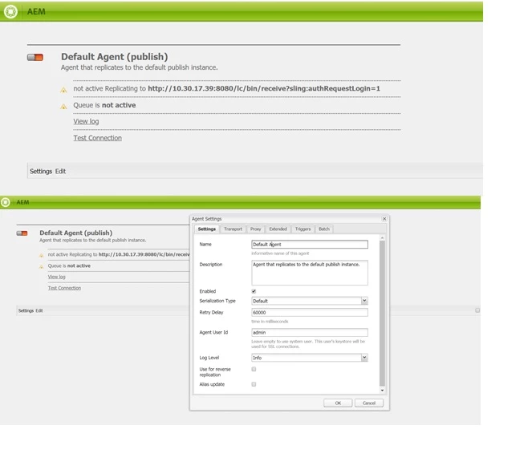The image size is (532, 474).
Task: Click Test Connection link in lower panel
Action: click(x=64, y=288)
